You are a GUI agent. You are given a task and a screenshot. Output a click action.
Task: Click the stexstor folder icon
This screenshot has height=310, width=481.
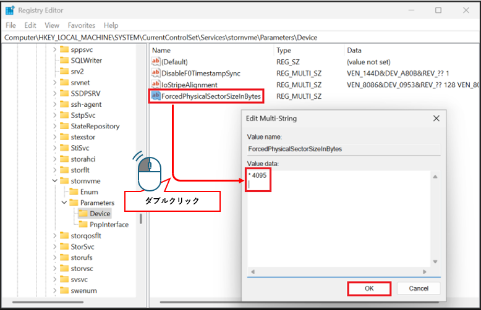tap(64, 137)
